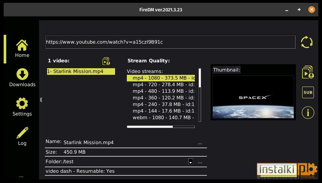Open the Settings gear tab
322x183 pixels.
pyautogui.click(x=22, y=107)
